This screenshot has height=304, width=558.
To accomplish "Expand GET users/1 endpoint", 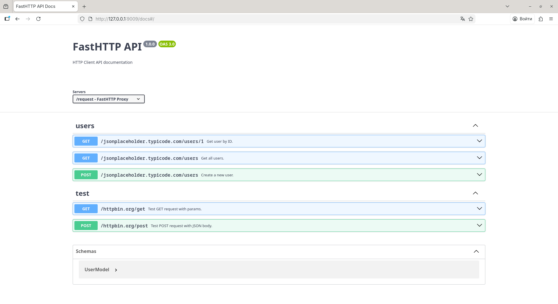I will coord(279,141).
